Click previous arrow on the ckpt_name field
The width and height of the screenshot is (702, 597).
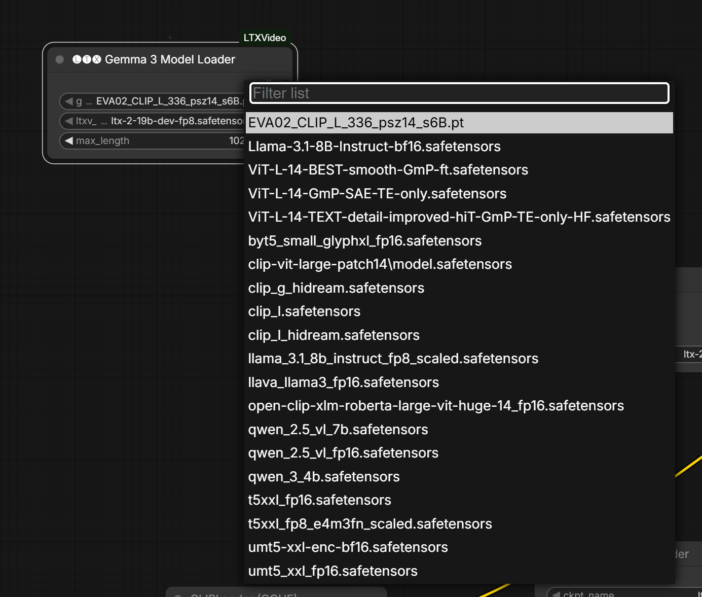[556, 594]
